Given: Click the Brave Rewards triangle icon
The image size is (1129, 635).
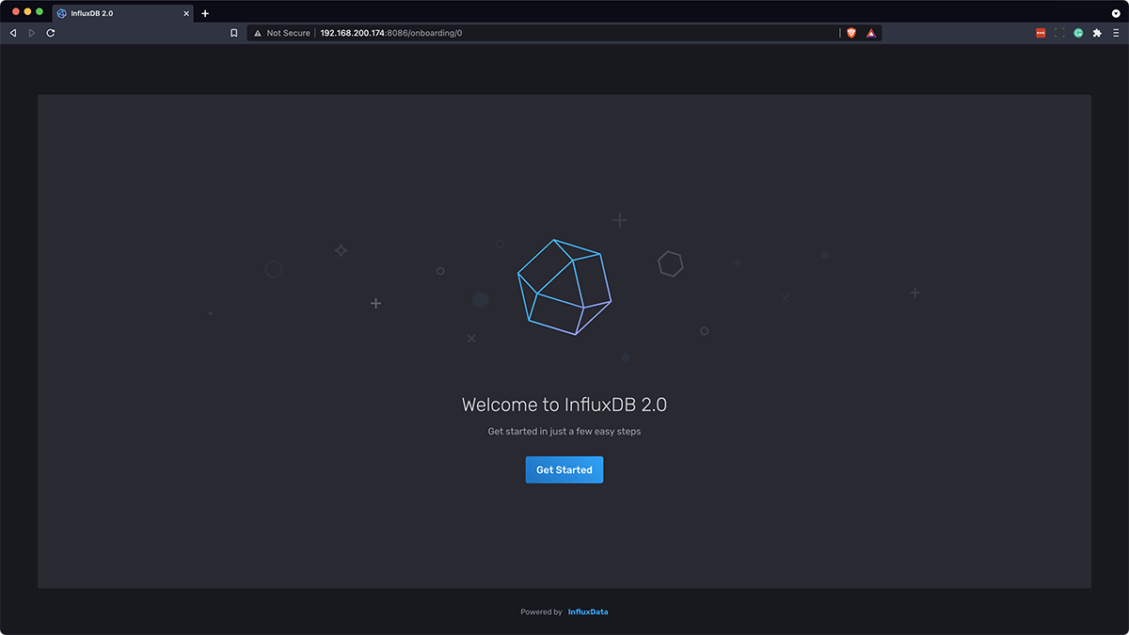Looking at the screenshot, I should pyautogui.click(x=871, y=33).
